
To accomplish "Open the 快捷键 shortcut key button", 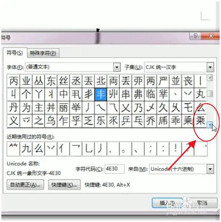I will tap(64, 185).
